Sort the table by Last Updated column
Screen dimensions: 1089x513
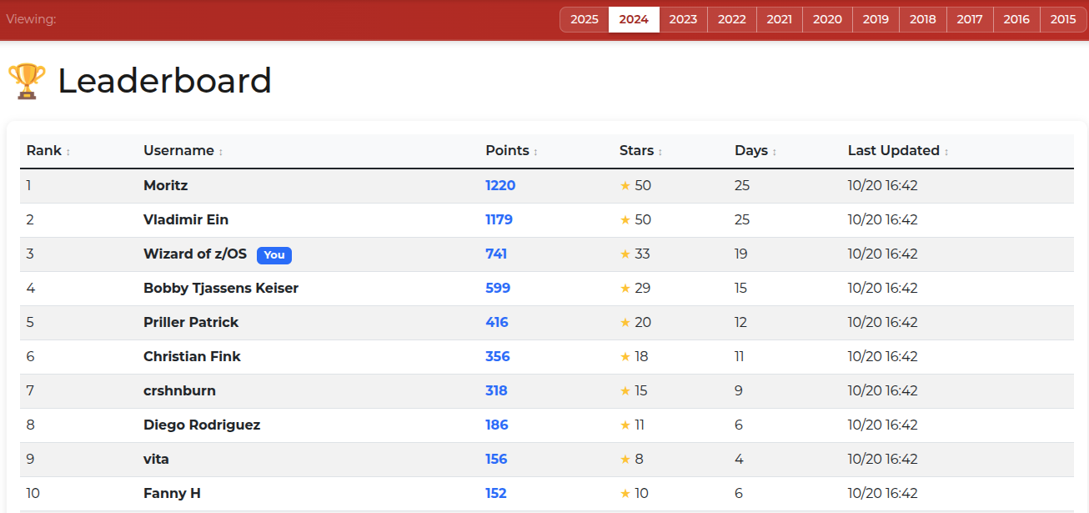click(893, 151)
